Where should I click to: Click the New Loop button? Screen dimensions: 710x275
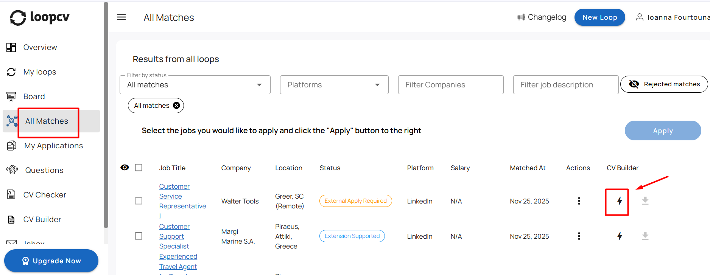(599, 17)
